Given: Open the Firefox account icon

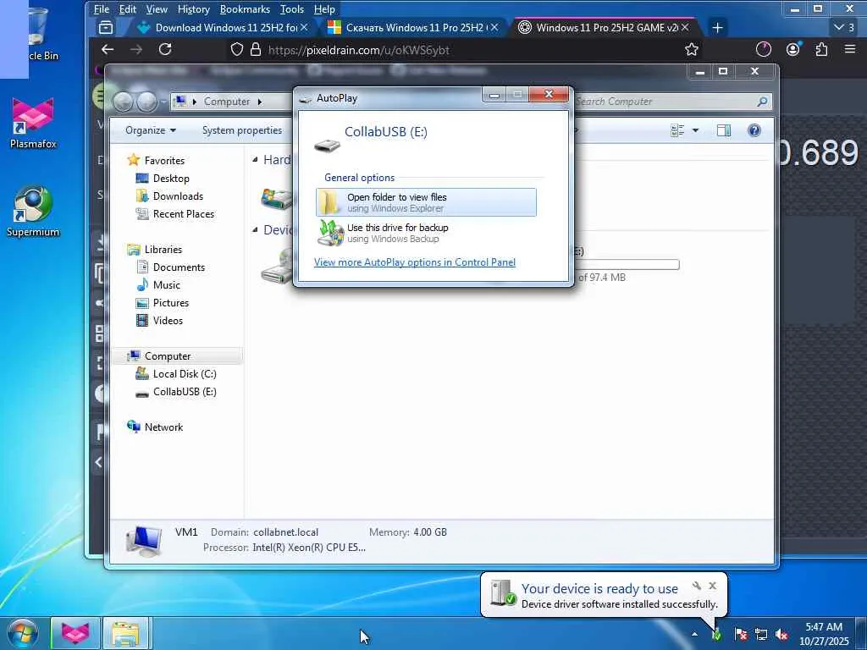Looking at the screenshot, I should 792,50.
